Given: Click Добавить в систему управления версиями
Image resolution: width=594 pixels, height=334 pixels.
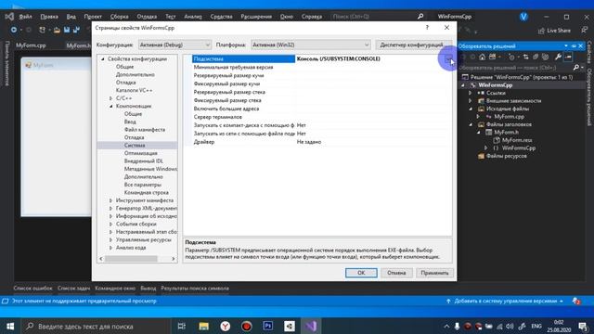Looking at the screenshot, I should 505,301.
